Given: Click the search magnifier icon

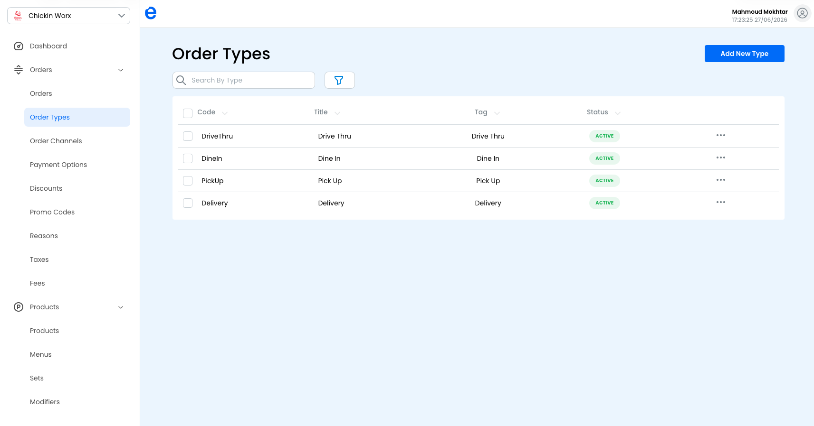Looking at the screenshot, I should [x=181, y=80].
